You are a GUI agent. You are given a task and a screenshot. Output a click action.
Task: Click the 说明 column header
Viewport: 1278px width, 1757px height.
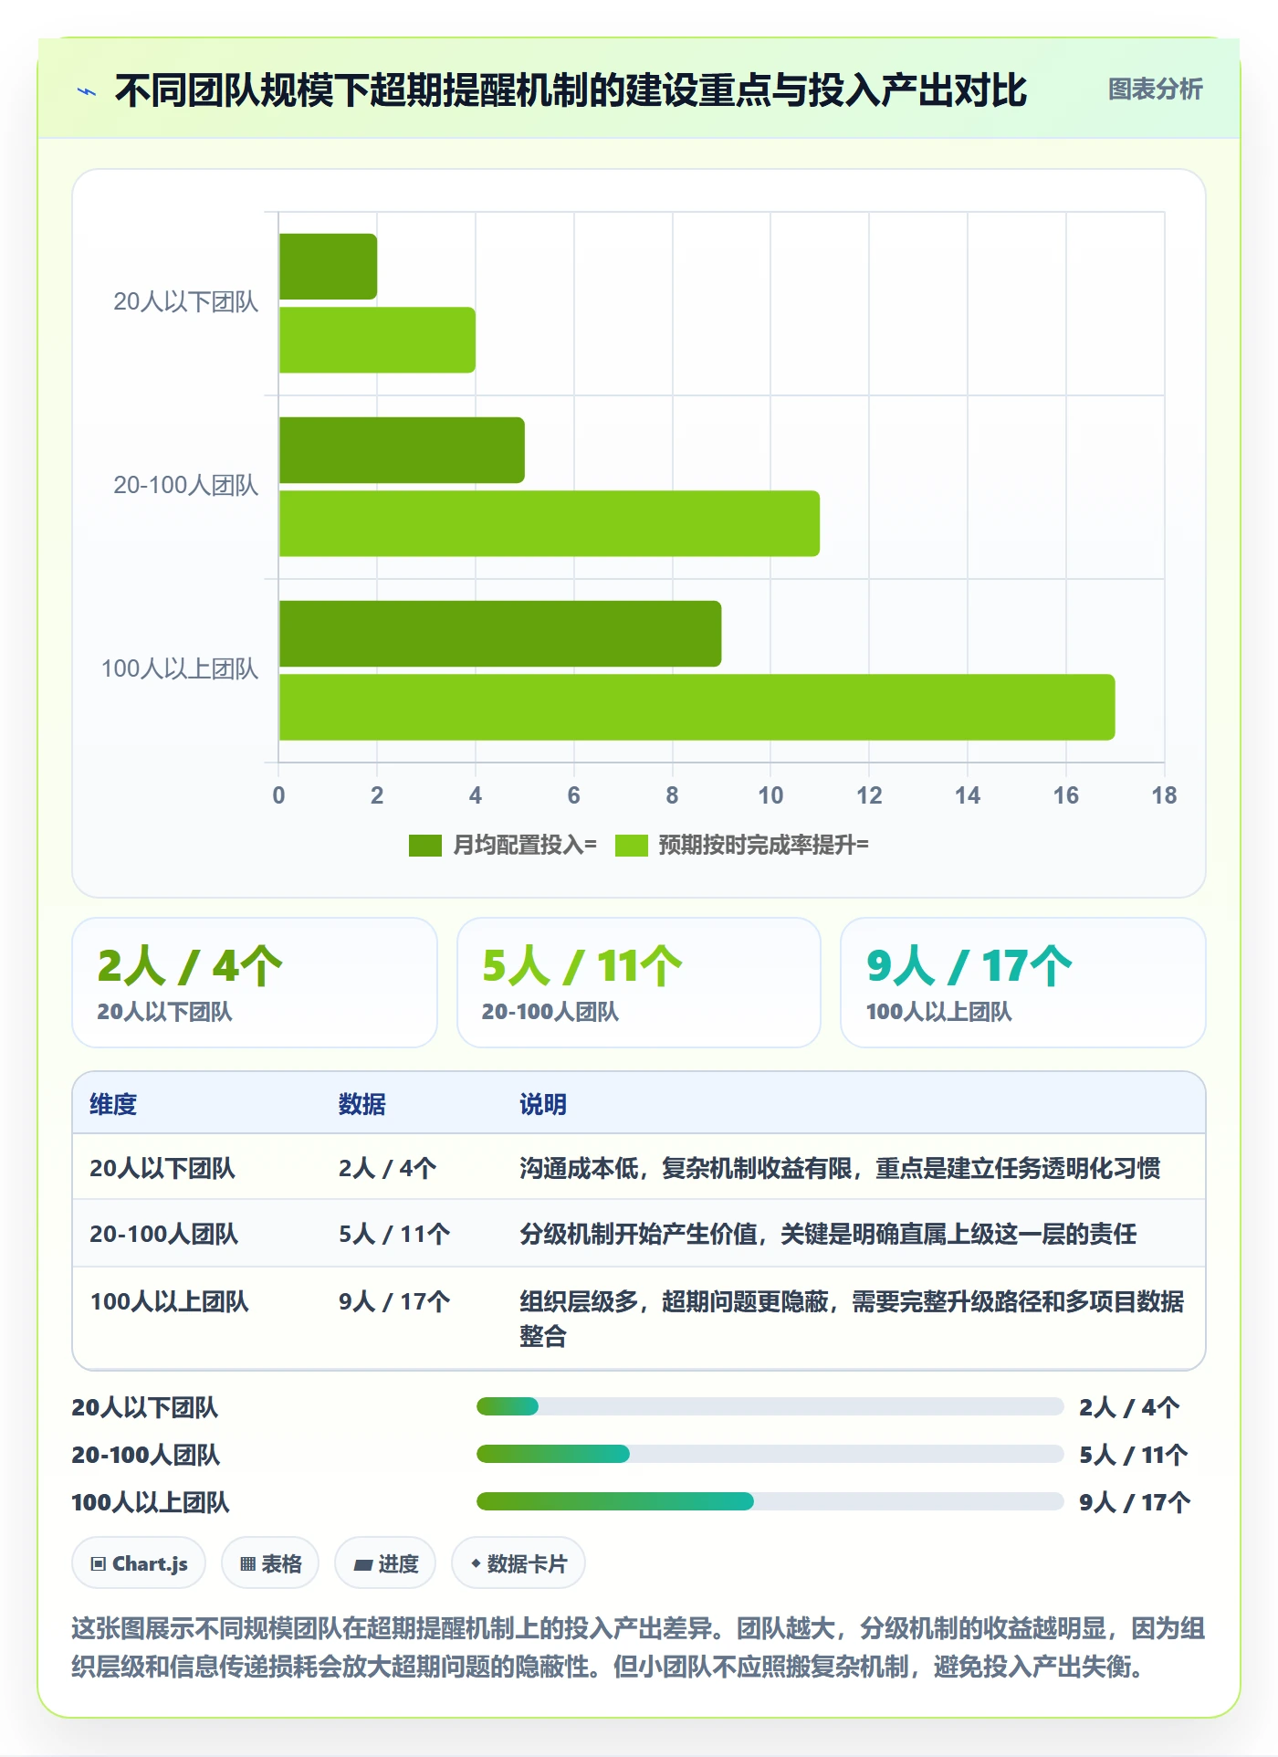543,1104
